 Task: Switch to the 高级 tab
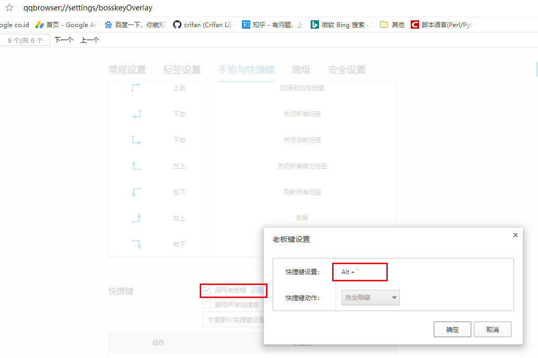301,70
